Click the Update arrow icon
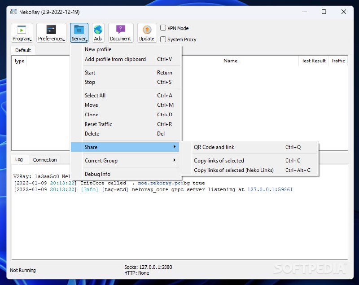The image size is (359, 285). tap(147, 30)
